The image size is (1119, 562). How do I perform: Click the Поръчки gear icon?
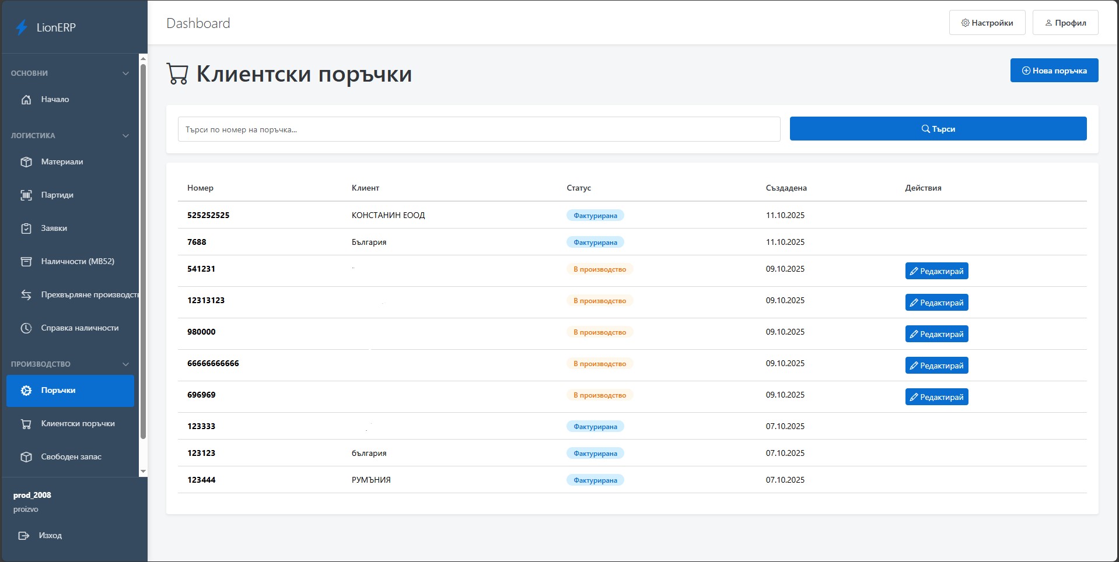26,391
